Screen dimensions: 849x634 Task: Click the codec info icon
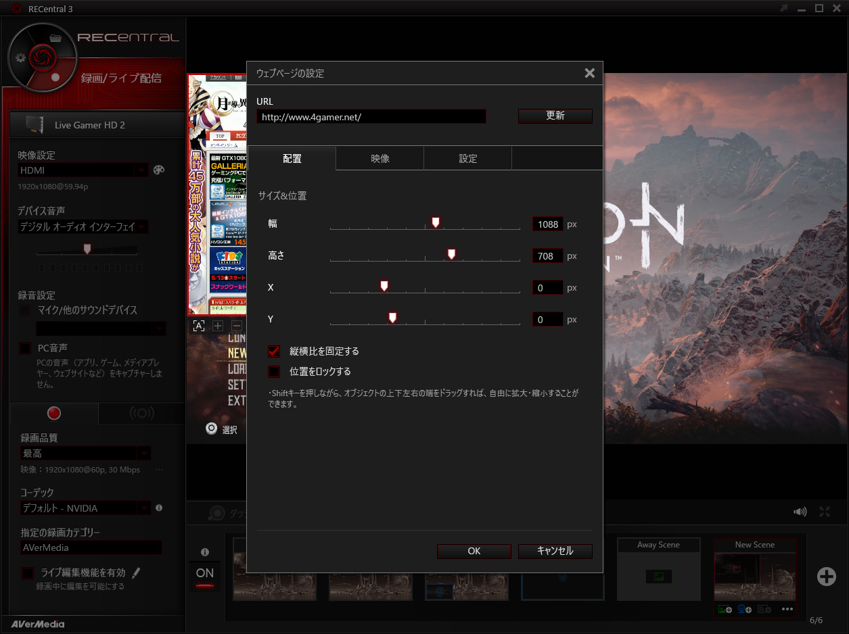coord(159,508)
